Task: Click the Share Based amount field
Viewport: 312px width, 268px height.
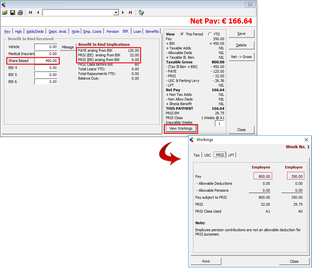Action: (46, 61)
